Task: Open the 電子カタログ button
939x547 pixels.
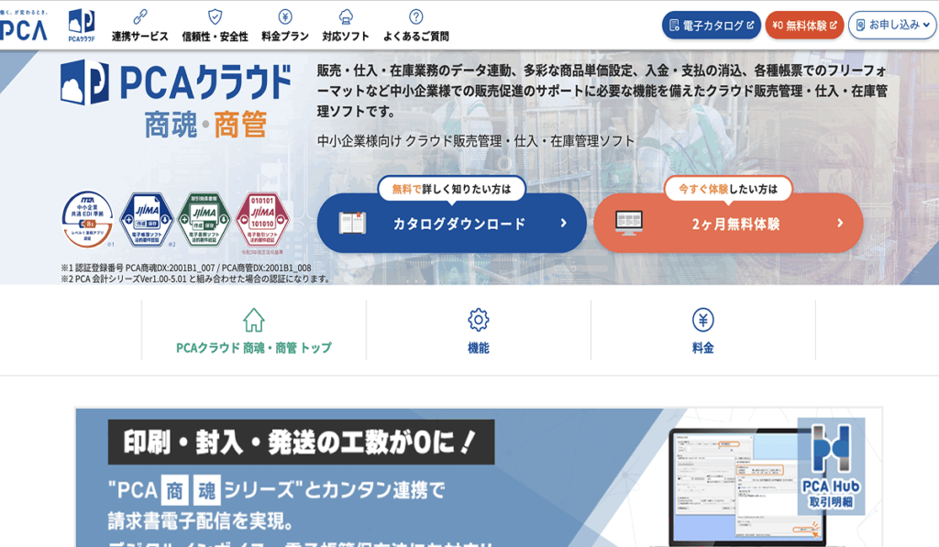Action: [711, 25]
